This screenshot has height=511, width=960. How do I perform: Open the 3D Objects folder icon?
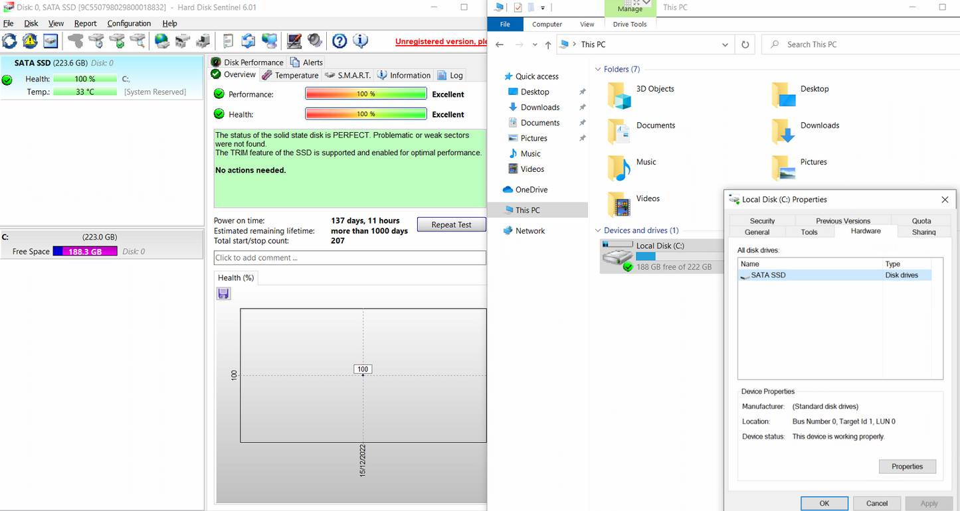[619, 96]
